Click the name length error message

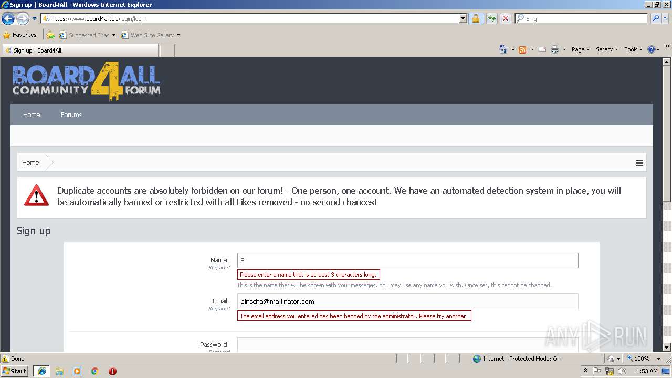coord(308,275)
